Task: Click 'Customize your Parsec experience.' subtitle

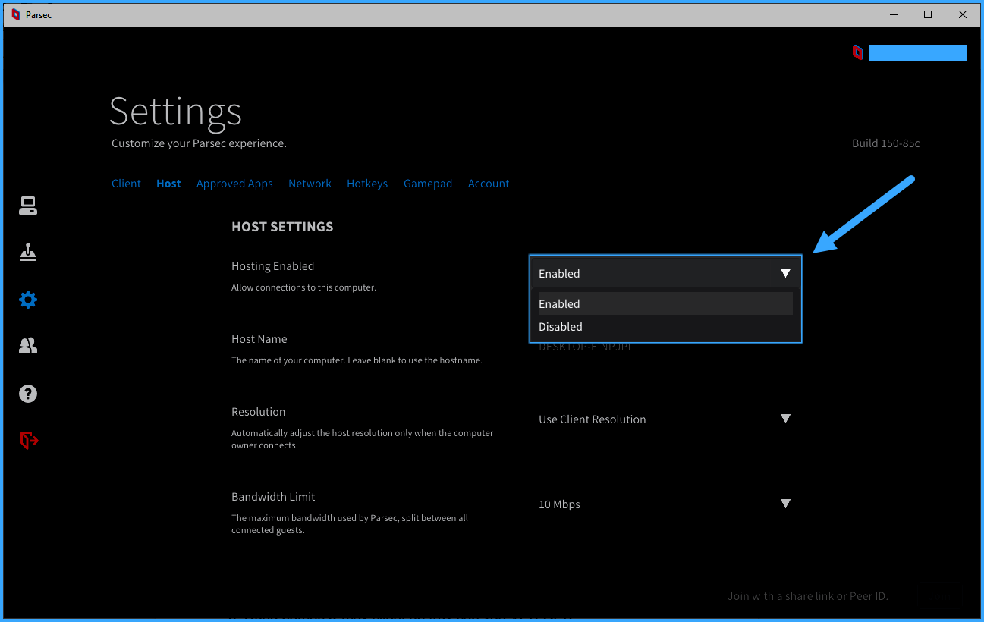Action: 199,143
